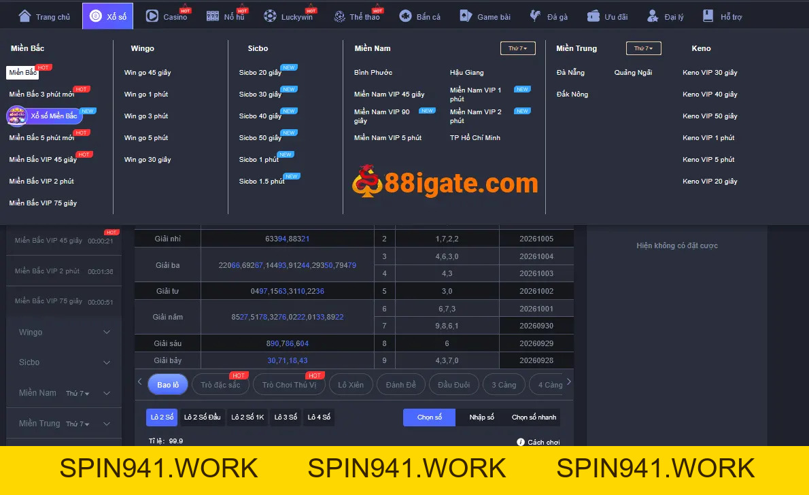Screen dimensions: 809x495
Task: Expand the Miền Nam sidebar section chevron
Action: pyautogui.click(x=107, y=393)
